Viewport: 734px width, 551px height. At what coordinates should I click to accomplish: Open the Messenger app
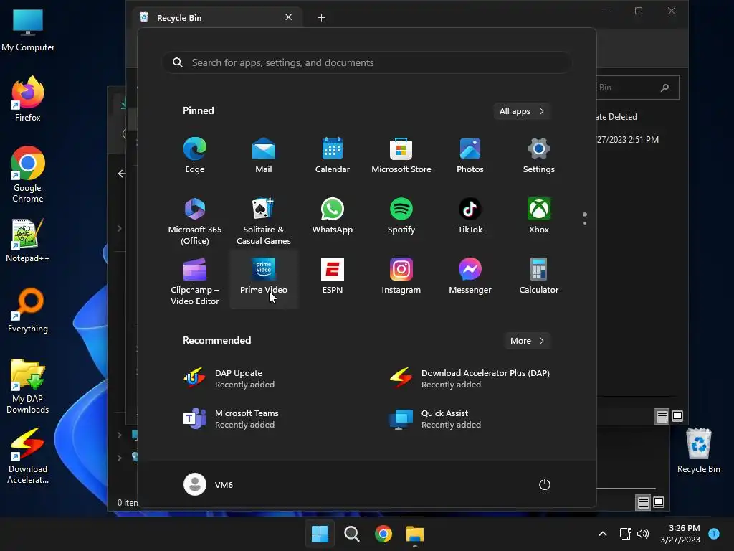[470, 276]
